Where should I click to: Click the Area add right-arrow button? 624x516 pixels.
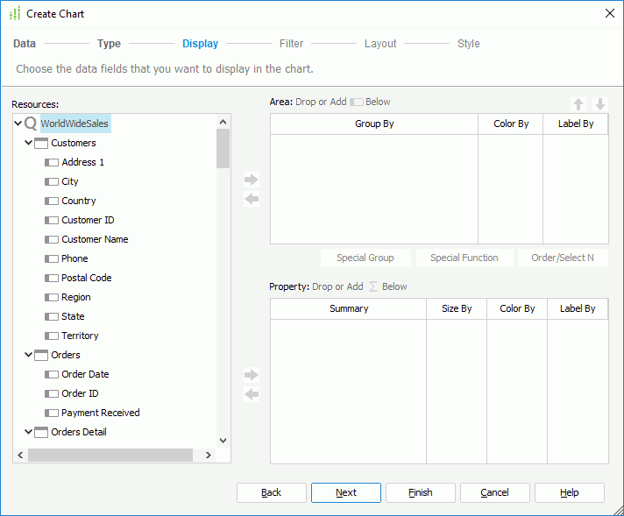(252, 180)
